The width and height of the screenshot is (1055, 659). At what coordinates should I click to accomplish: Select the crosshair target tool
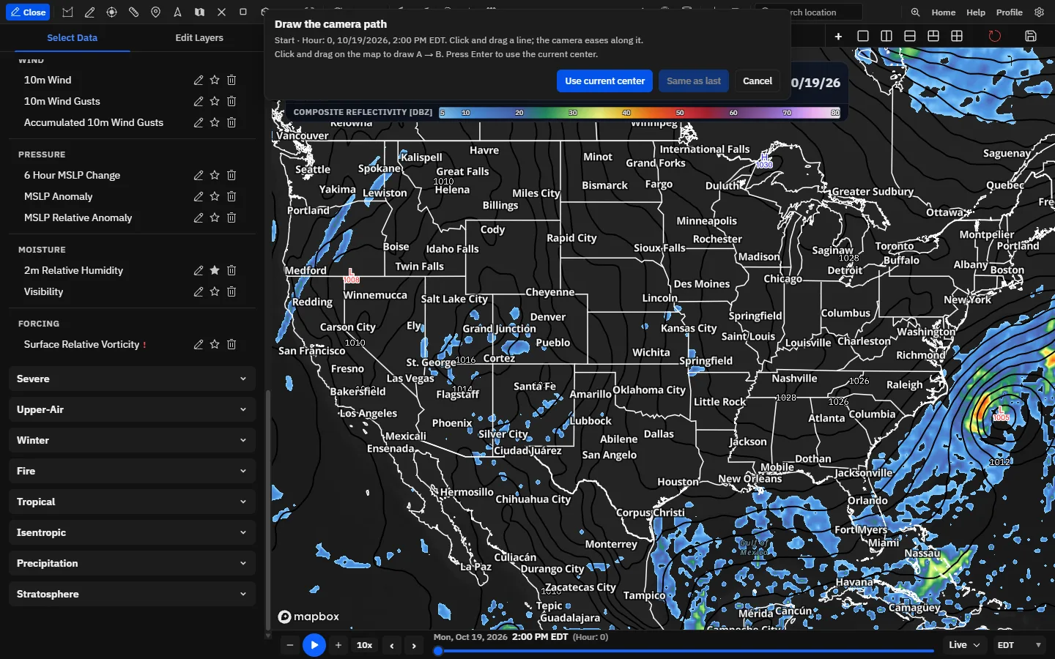[x=111, y=12]
